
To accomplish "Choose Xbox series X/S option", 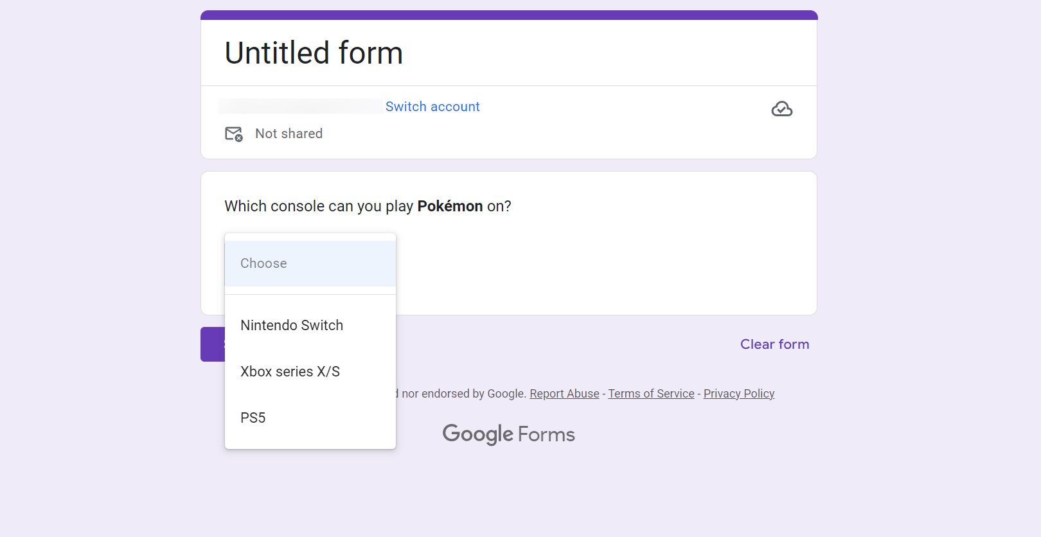I will pos(310,371).
